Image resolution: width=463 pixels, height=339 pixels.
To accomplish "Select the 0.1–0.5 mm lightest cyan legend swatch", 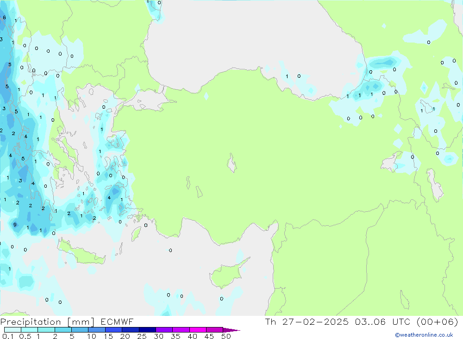I will point(13,330).
